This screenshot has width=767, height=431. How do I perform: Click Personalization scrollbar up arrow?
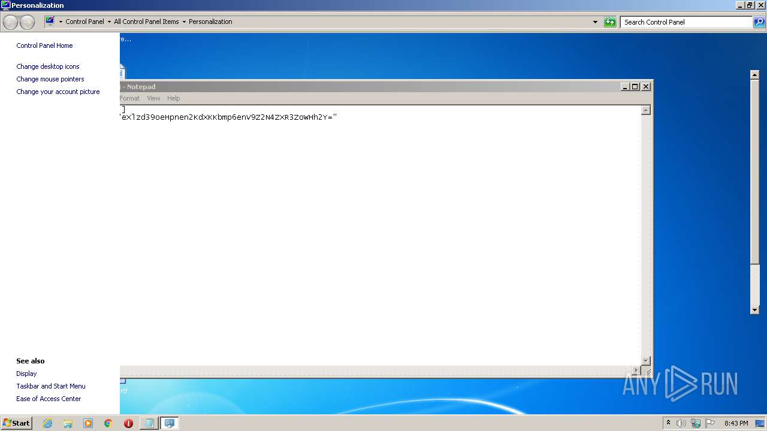pyautogui.click(x=755, y=75)
